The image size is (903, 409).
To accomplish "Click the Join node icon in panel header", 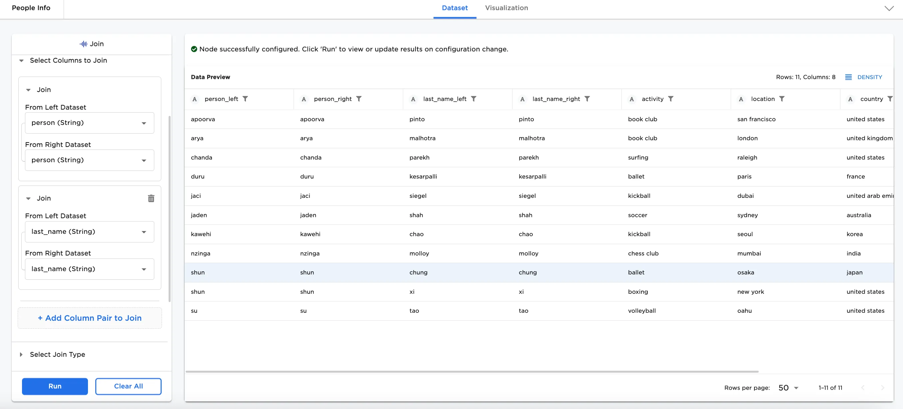I will (x=83, y=43).
